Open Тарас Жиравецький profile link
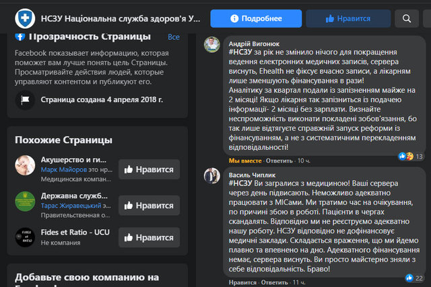This screenshot has width=431, height=287. pos(71,206)
